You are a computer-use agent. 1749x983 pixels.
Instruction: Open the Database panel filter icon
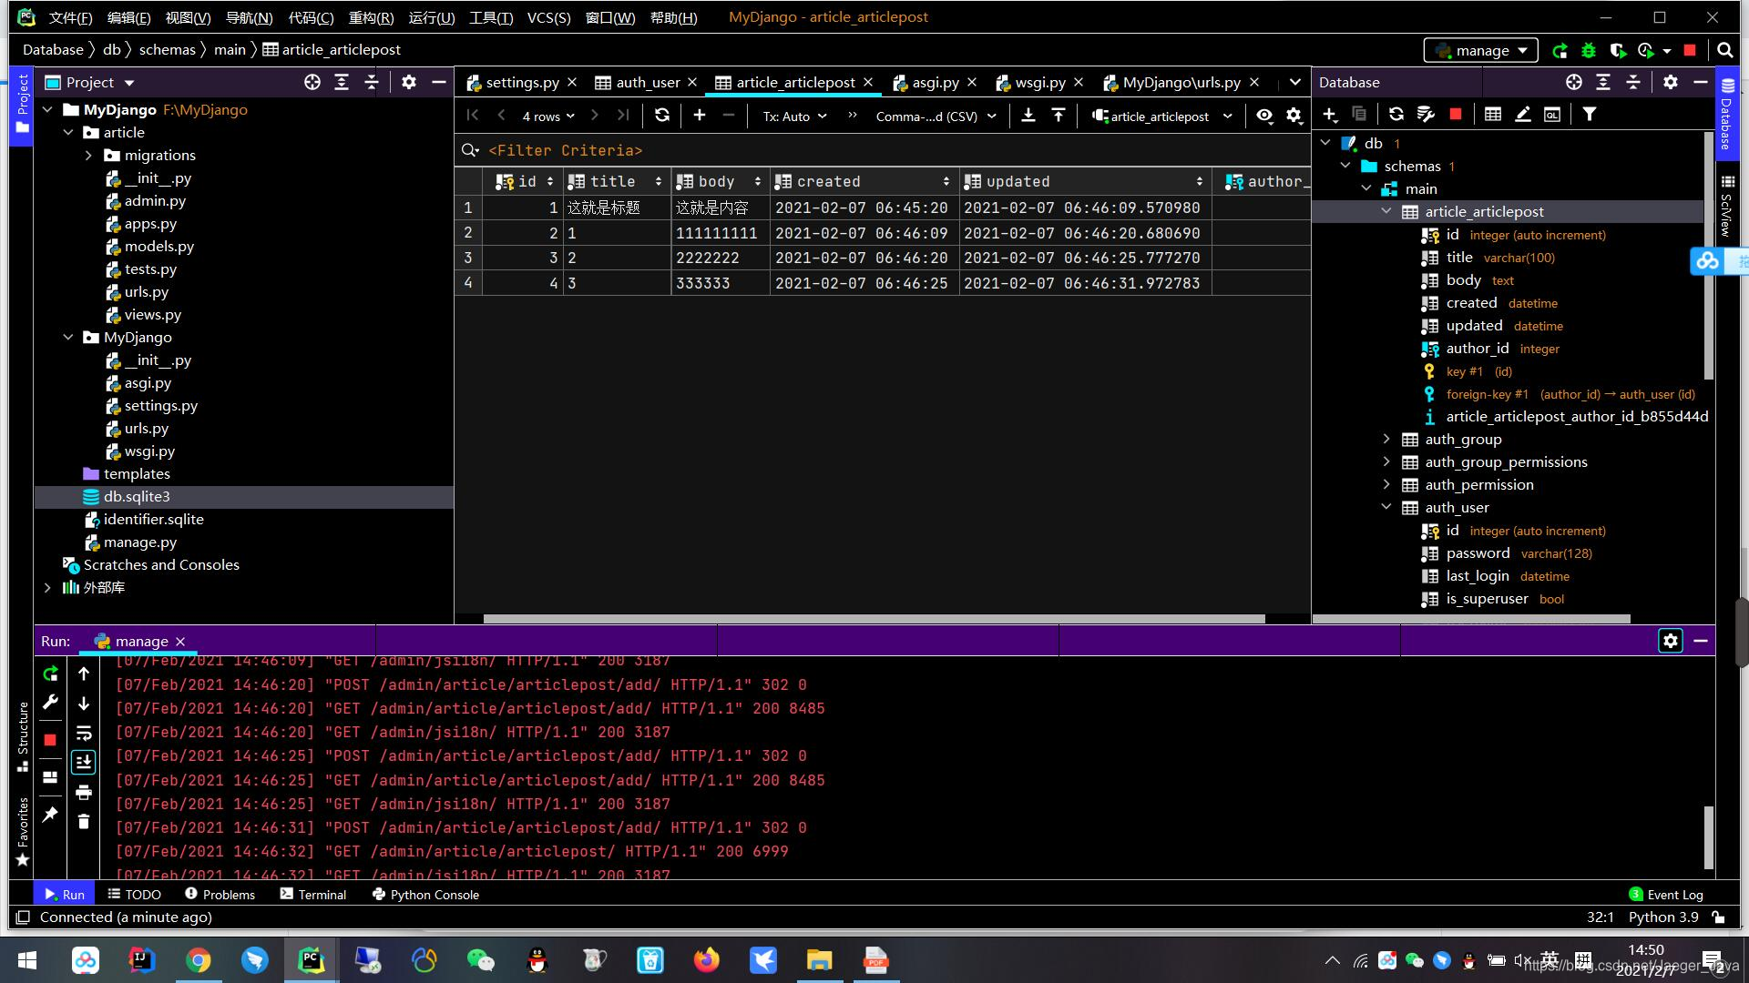point(1589,115)
